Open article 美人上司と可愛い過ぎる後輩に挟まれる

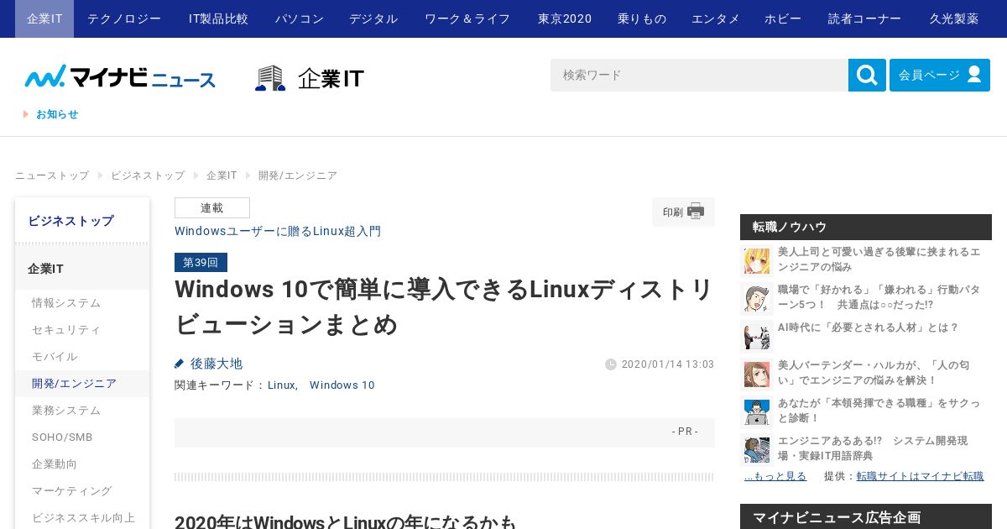pyautogui.click(x=879, y=259)
